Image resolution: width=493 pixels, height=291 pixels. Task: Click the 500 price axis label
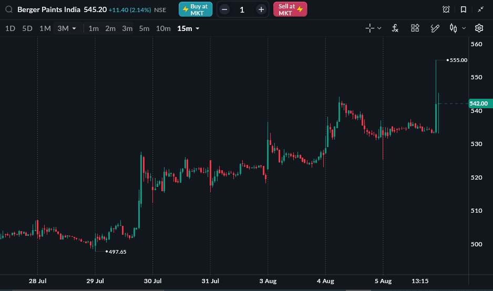(476, 244)
